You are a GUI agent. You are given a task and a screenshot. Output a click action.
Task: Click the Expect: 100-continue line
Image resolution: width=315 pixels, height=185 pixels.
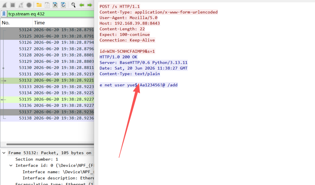(125, 34)
